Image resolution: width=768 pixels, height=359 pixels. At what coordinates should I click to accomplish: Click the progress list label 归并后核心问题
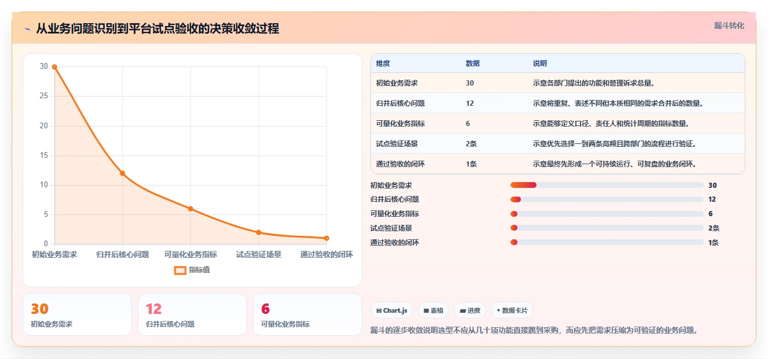(x=395, y=199)
